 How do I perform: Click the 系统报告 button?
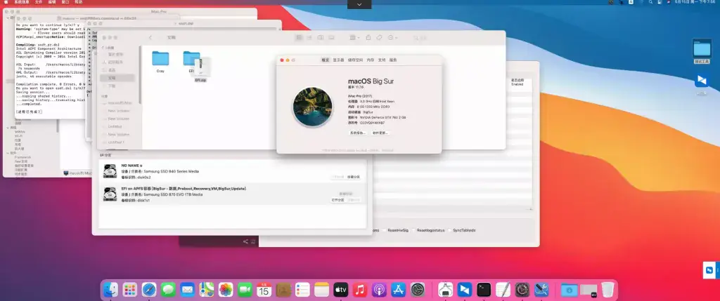[x=358, y=133]
